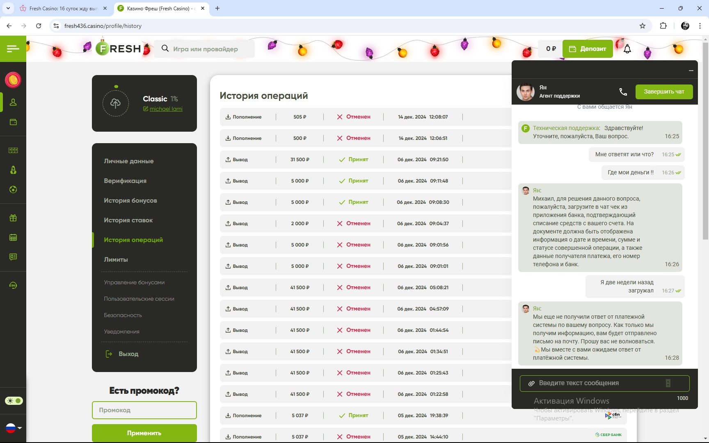Click the Classic level status circle
The height and width of the screenshot is (443, 709).
click(x=116, y=103)
